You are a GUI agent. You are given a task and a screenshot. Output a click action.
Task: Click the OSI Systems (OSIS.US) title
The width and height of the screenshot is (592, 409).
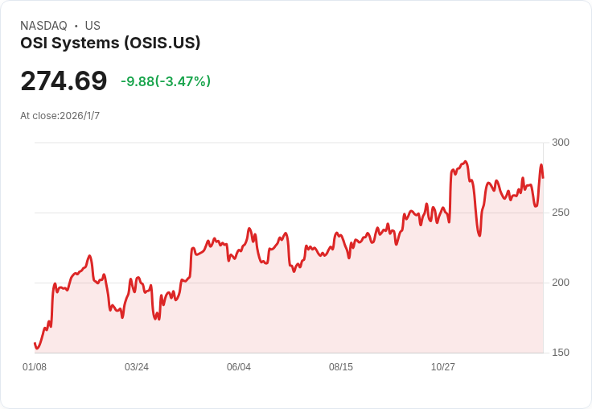(x=110, y=43)
